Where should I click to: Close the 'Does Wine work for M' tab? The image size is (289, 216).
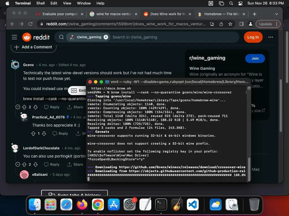click(190, 14)
